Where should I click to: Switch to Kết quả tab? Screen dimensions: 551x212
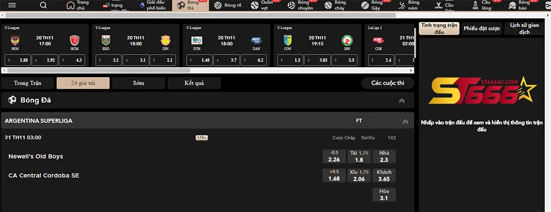pyautogui.click(x=195, y=83)
